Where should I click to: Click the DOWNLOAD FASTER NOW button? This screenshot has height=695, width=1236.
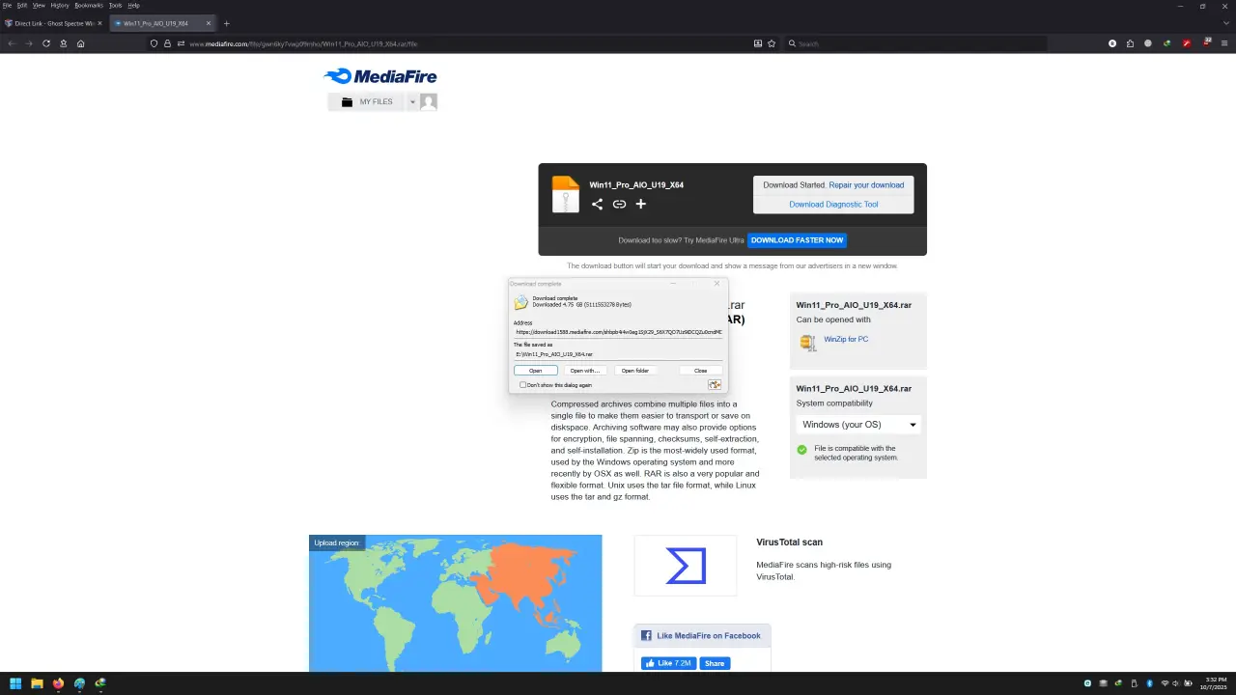797,240
